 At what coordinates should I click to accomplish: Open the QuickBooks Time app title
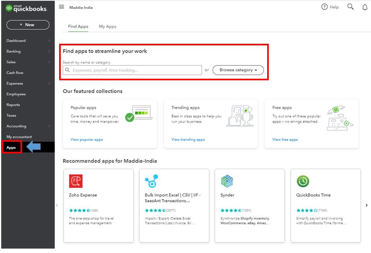(x=313, y=195)
